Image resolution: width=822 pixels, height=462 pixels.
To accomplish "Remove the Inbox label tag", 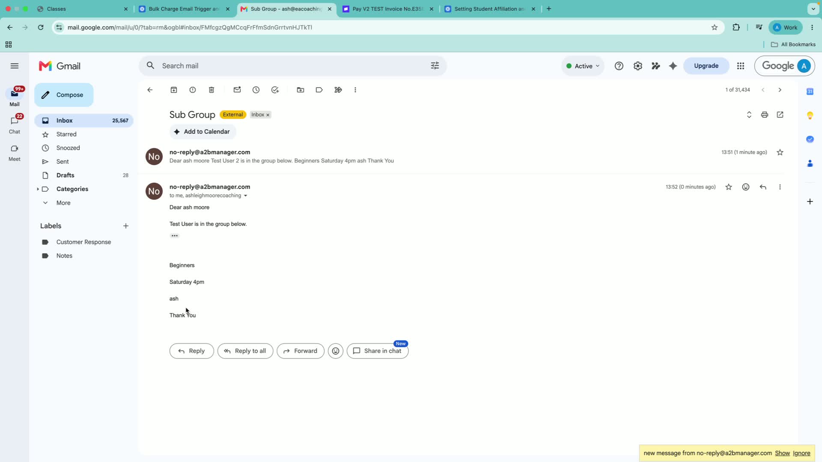I will [268, 115].
